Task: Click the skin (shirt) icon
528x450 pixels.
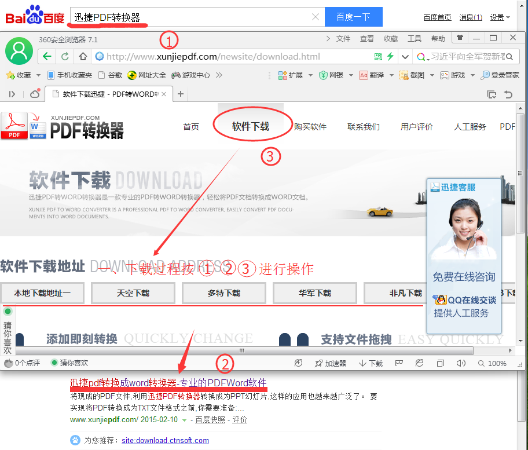Action: click(460, 38)
